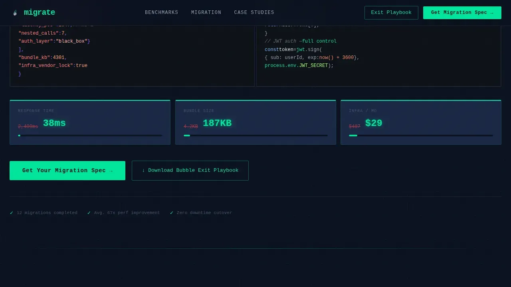Click the Response Time progress bar

[x=90, y=136]
